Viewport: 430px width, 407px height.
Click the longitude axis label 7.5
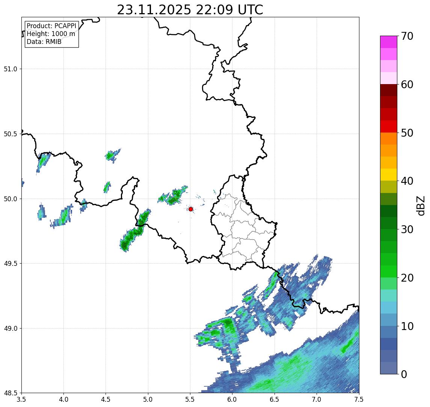click(359, 399)
